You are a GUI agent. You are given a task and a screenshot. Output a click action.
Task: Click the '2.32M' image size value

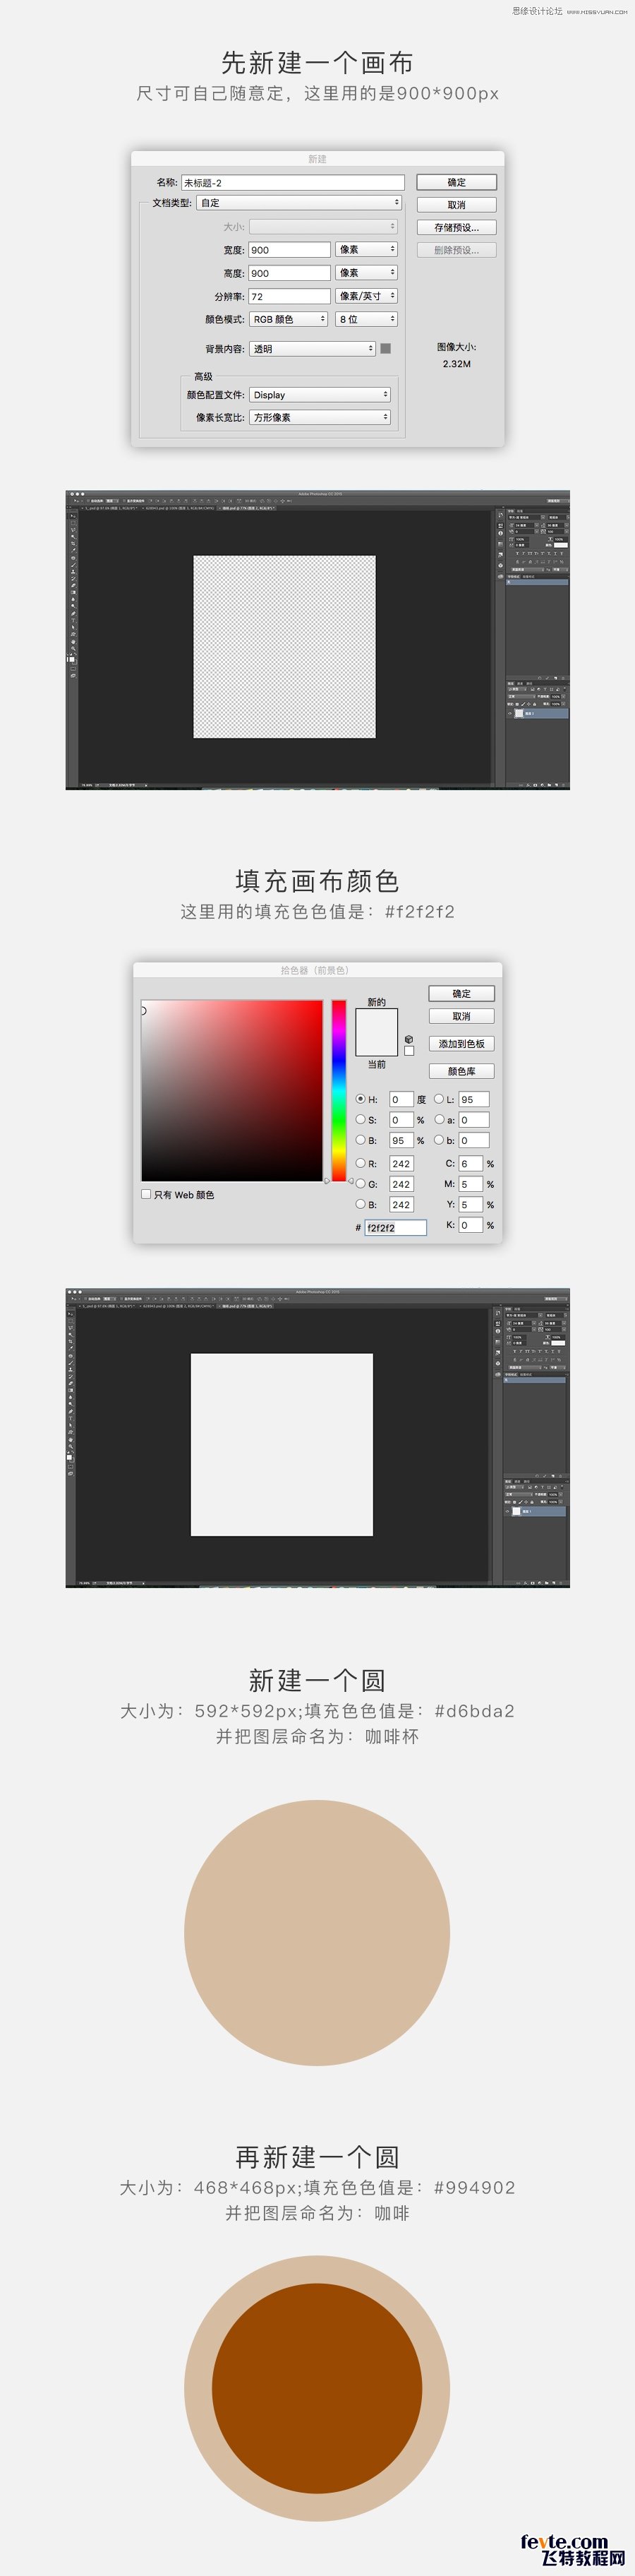(456, 364)
